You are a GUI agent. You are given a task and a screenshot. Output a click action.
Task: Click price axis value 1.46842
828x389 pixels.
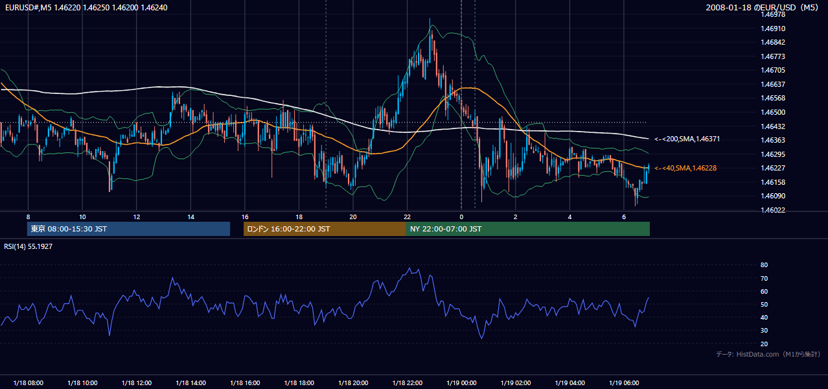pyautogui.click(x=774, y=42)
